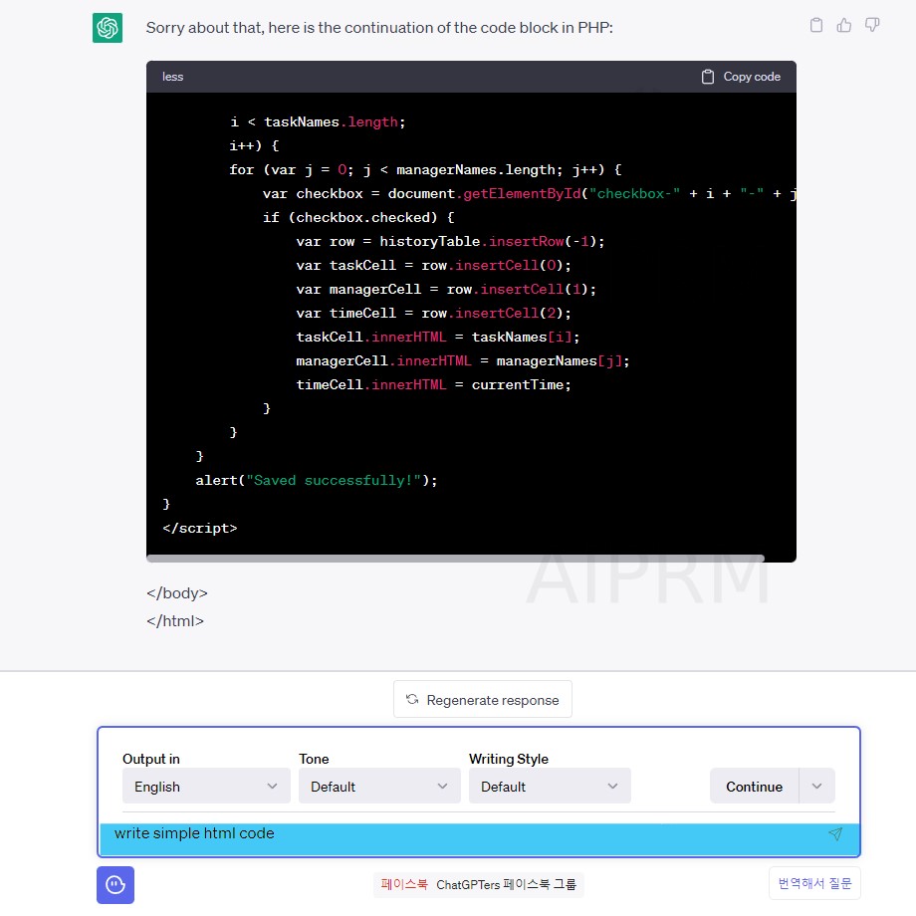
Task: Open the Tone Default dropdown
Action: click(379, 787)
